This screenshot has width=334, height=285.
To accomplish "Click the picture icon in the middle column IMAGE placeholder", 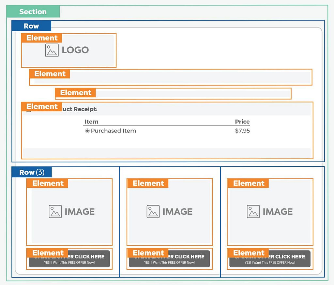I will [x=153, y=212].
